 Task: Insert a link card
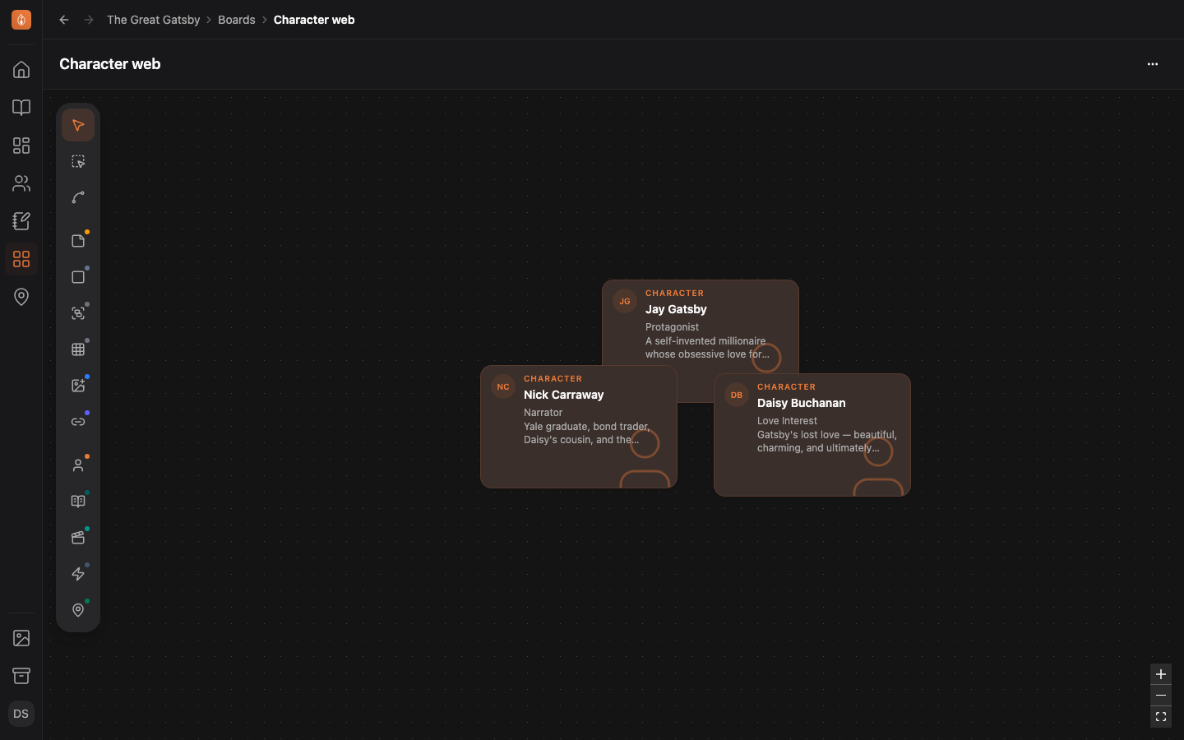[78, 422]
